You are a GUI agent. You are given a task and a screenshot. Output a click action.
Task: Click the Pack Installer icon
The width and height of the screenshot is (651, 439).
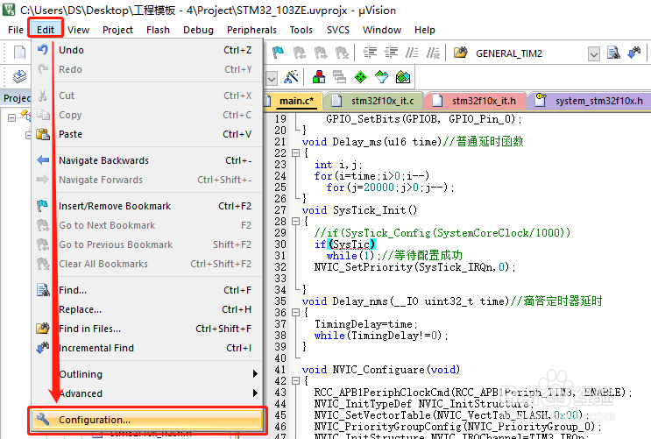403,77
